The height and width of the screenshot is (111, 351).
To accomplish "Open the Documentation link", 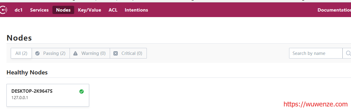I will point(334,10).
